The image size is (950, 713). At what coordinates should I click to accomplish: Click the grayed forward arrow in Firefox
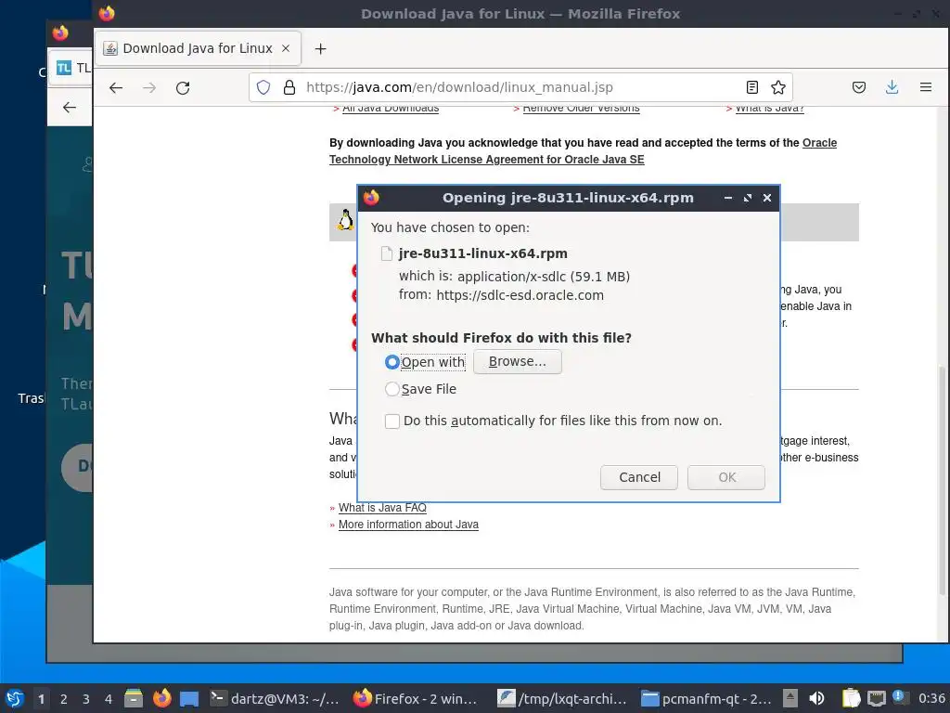click(149, 88)
